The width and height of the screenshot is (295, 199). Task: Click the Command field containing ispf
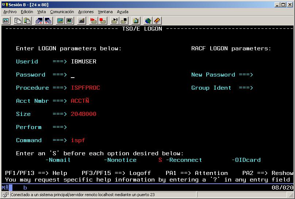tap(78, 140)
